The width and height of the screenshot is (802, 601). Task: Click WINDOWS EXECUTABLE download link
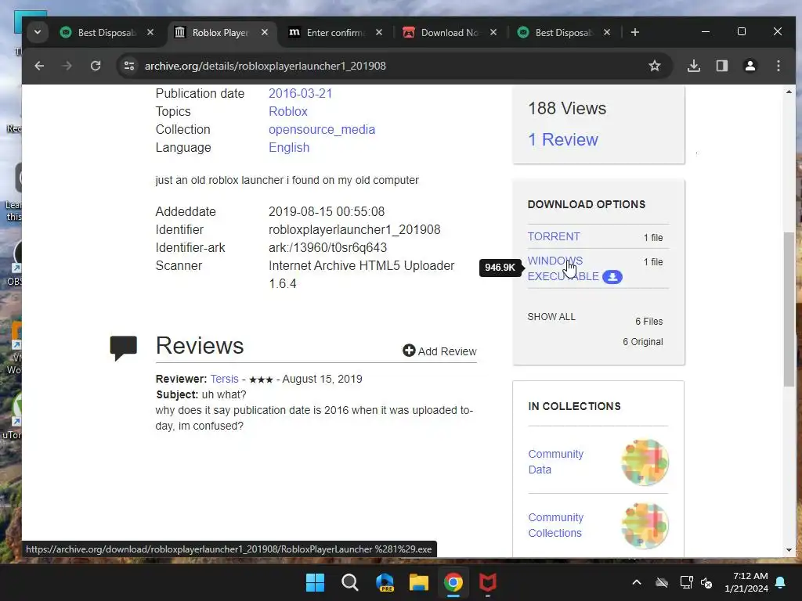click(562, 268)
